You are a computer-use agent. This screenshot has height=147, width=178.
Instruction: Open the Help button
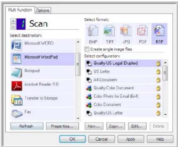click(160, 139)
